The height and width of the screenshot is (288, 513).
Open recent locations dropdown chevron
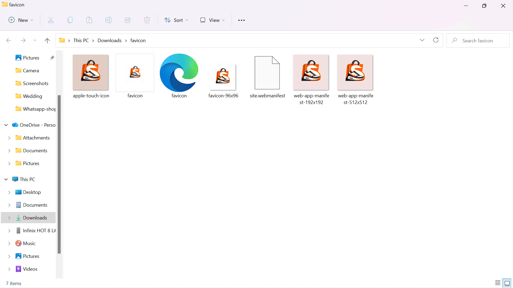pos(35,40)
